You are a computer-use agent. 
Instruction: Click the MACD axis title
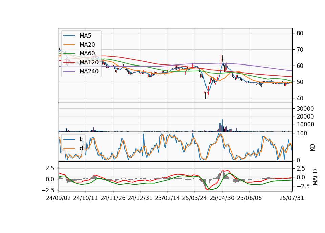coord(315,177)
